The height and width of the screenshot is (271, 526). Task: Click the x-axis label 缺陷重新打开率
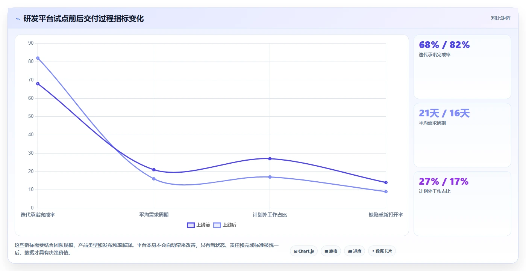pos(386,215)
